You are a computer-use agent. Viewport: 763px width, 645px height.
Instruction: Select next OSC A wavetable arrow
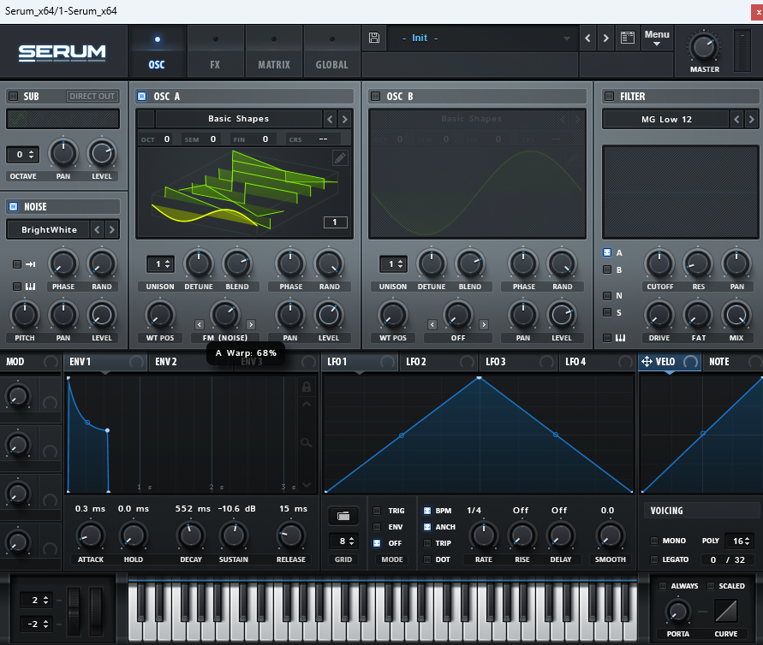pos(344,119)
